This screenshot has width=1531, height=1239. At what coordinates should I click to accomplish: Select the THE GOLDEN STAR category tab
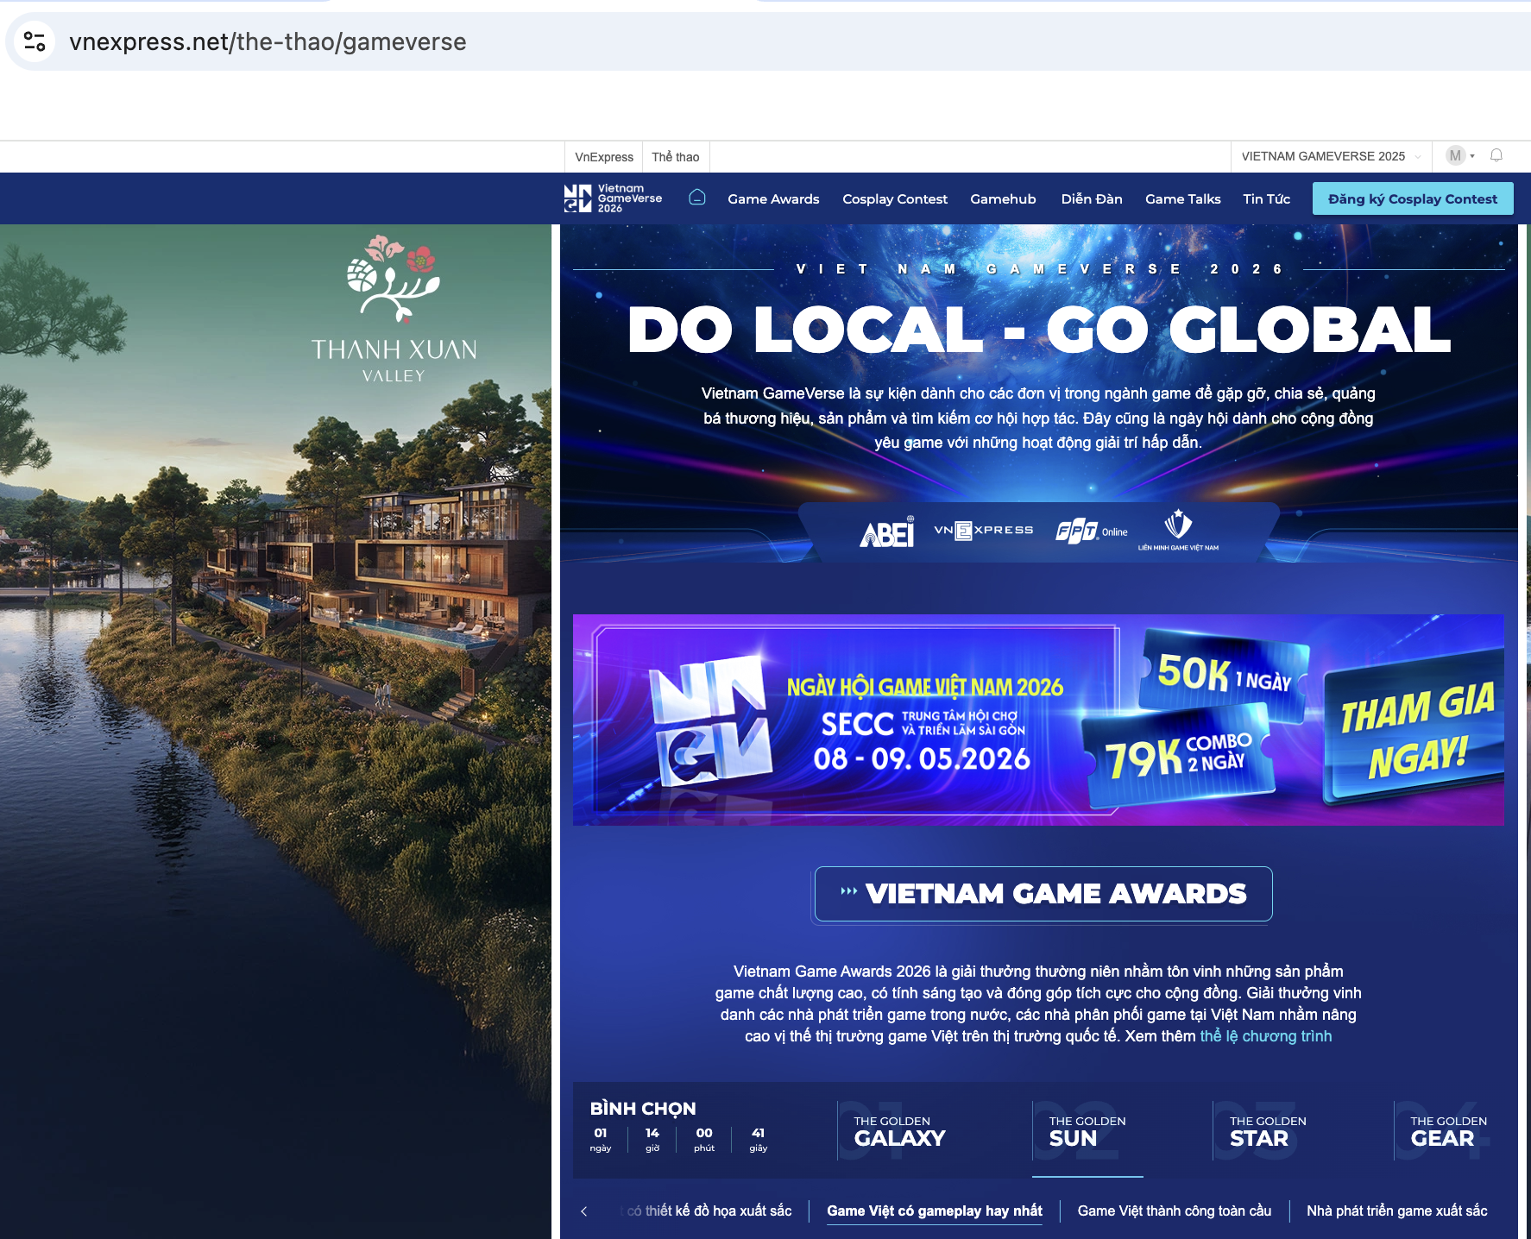point(1267,1131)
